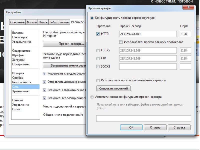The height and width of the screenshot is (150, 200).
Task: Enable the HTTPS proxy checkbox
Action: (98, 50)
